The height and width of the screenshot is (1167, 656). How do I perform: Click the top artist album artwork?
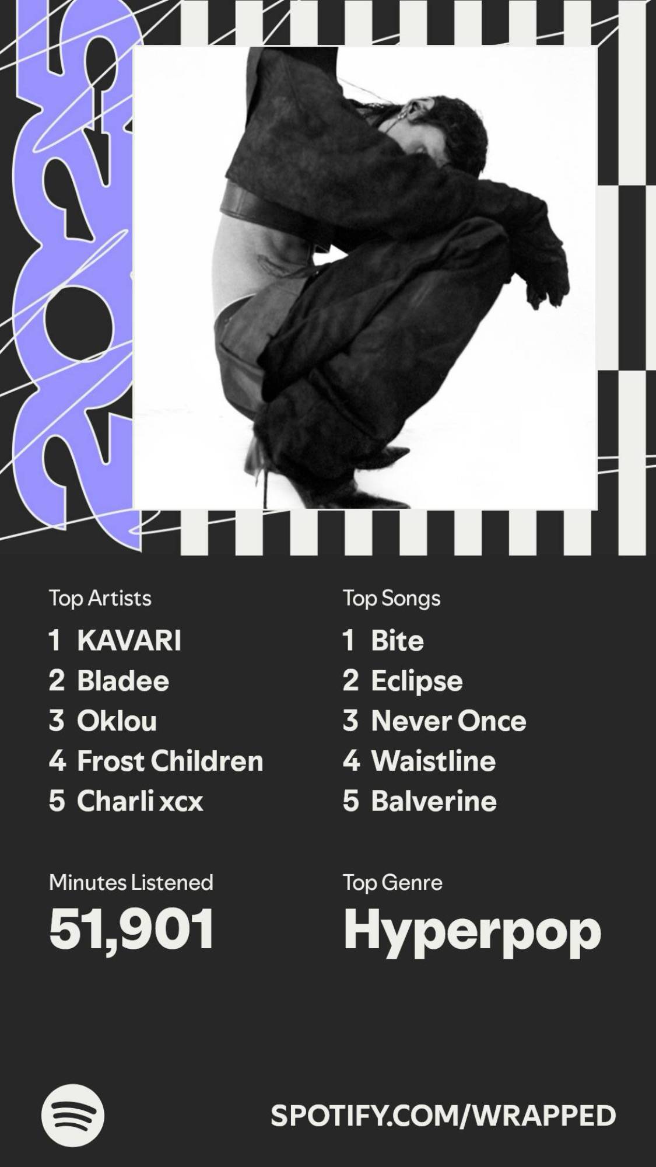pyautogui.click(x=365, y=278)
